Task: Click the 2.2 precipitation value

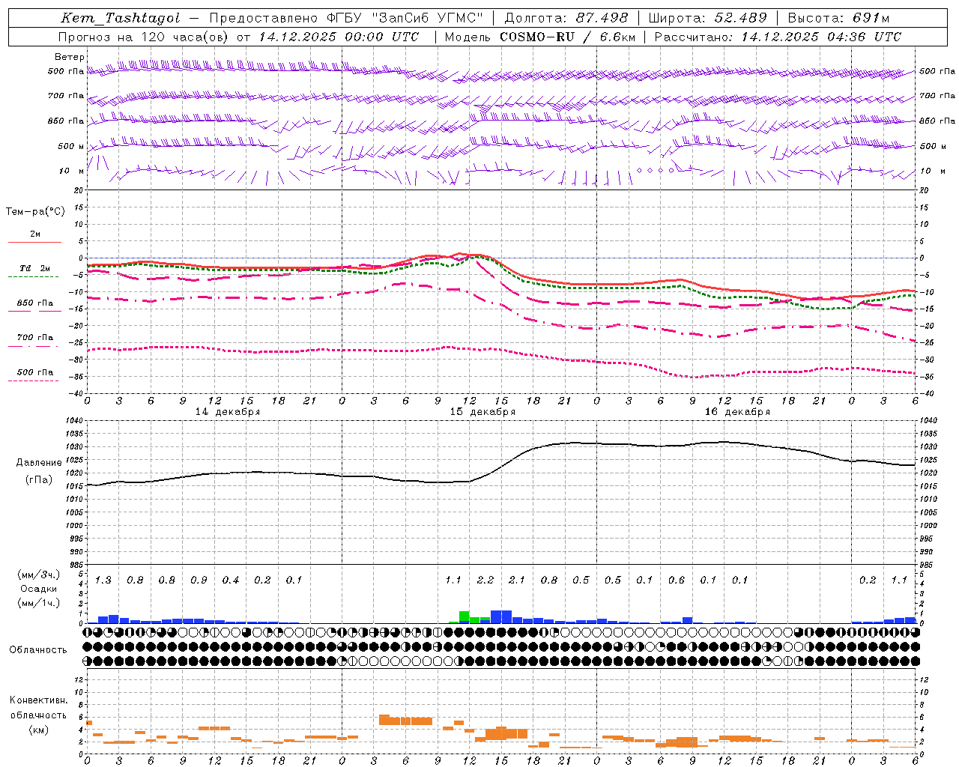Action: [485, 580]
